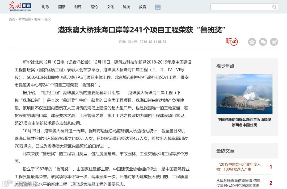Go to 理论 section
The width and height of the screenshot is (287, 189).
(x=94, y=7)
